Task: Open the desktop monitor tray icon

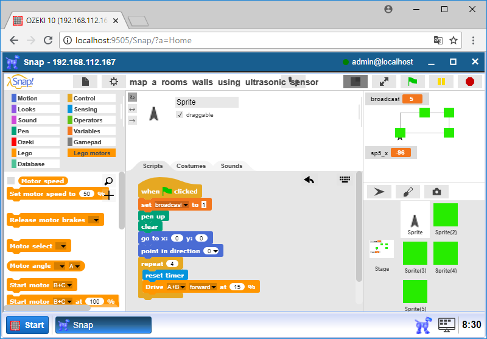Action: coord(447,325)
